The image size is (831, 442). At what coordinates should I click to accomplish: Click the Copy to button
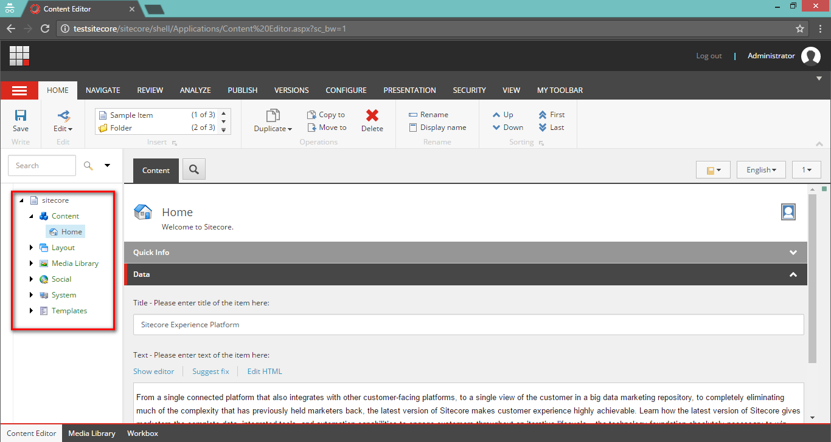pyautogui.click(x=325, y=115)
